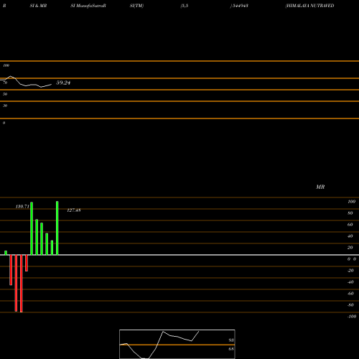Click the "HIMALAYA NUTRAVED" title text
Screen dimensions: 359x359
(x=309, y=6)
